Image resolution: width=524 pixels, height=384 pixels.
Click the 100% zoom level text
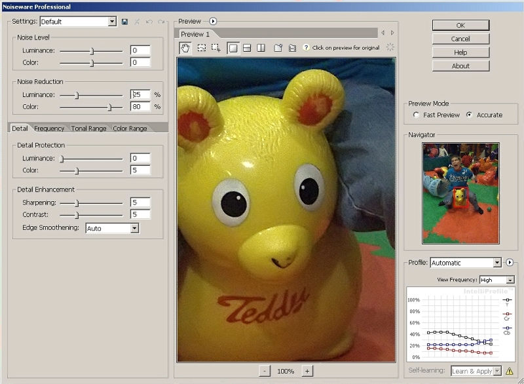tap(286, 371)
